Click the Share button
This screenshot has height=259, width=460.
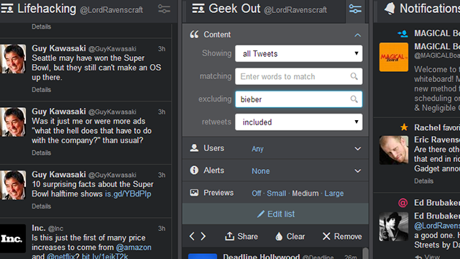click(241, 237)
